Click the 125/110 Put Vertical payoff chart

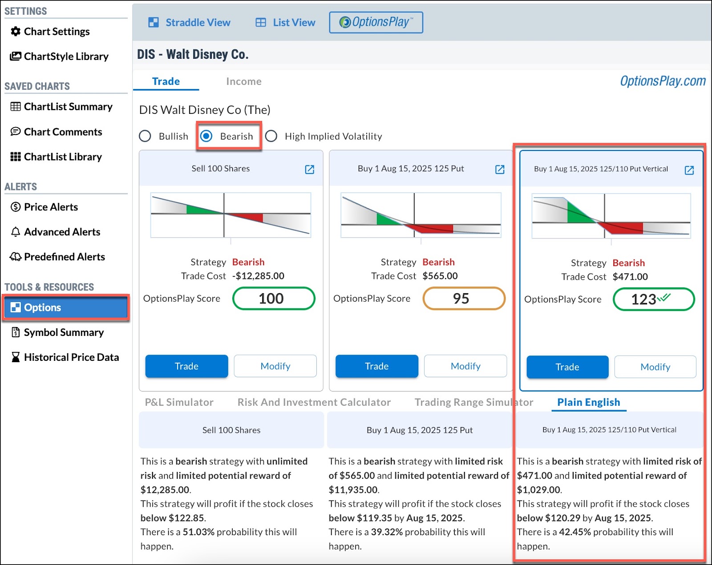pyautogui.click(x=611, y=216)
